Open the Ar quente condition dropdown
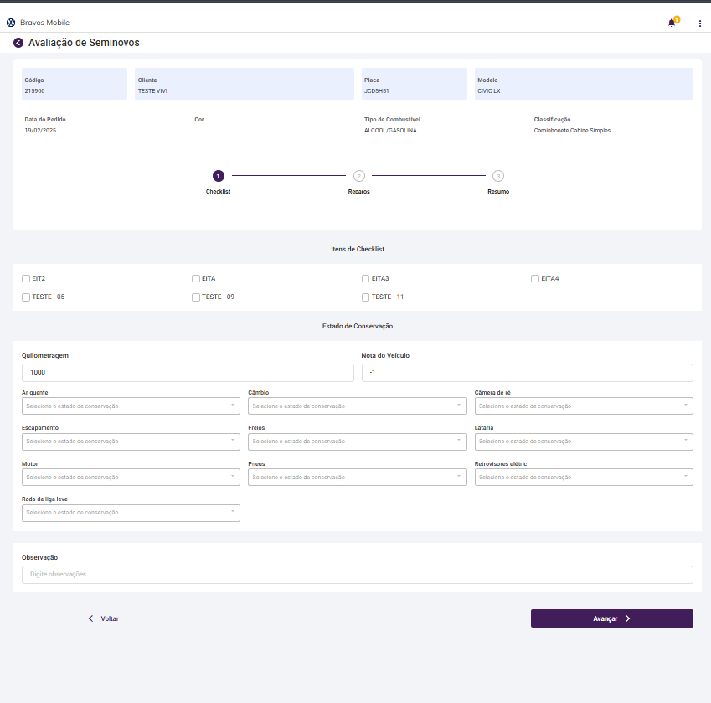Viewport: 711px width, 703px height. tap(131, 406)
